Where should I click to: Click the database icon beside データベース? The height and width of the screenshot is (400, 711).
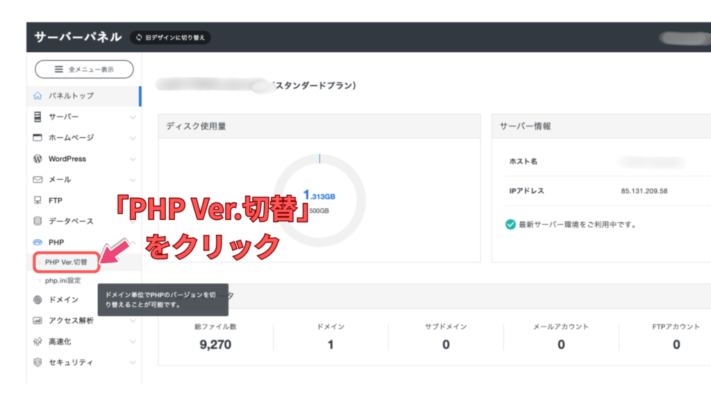click(x=38, y=222)
